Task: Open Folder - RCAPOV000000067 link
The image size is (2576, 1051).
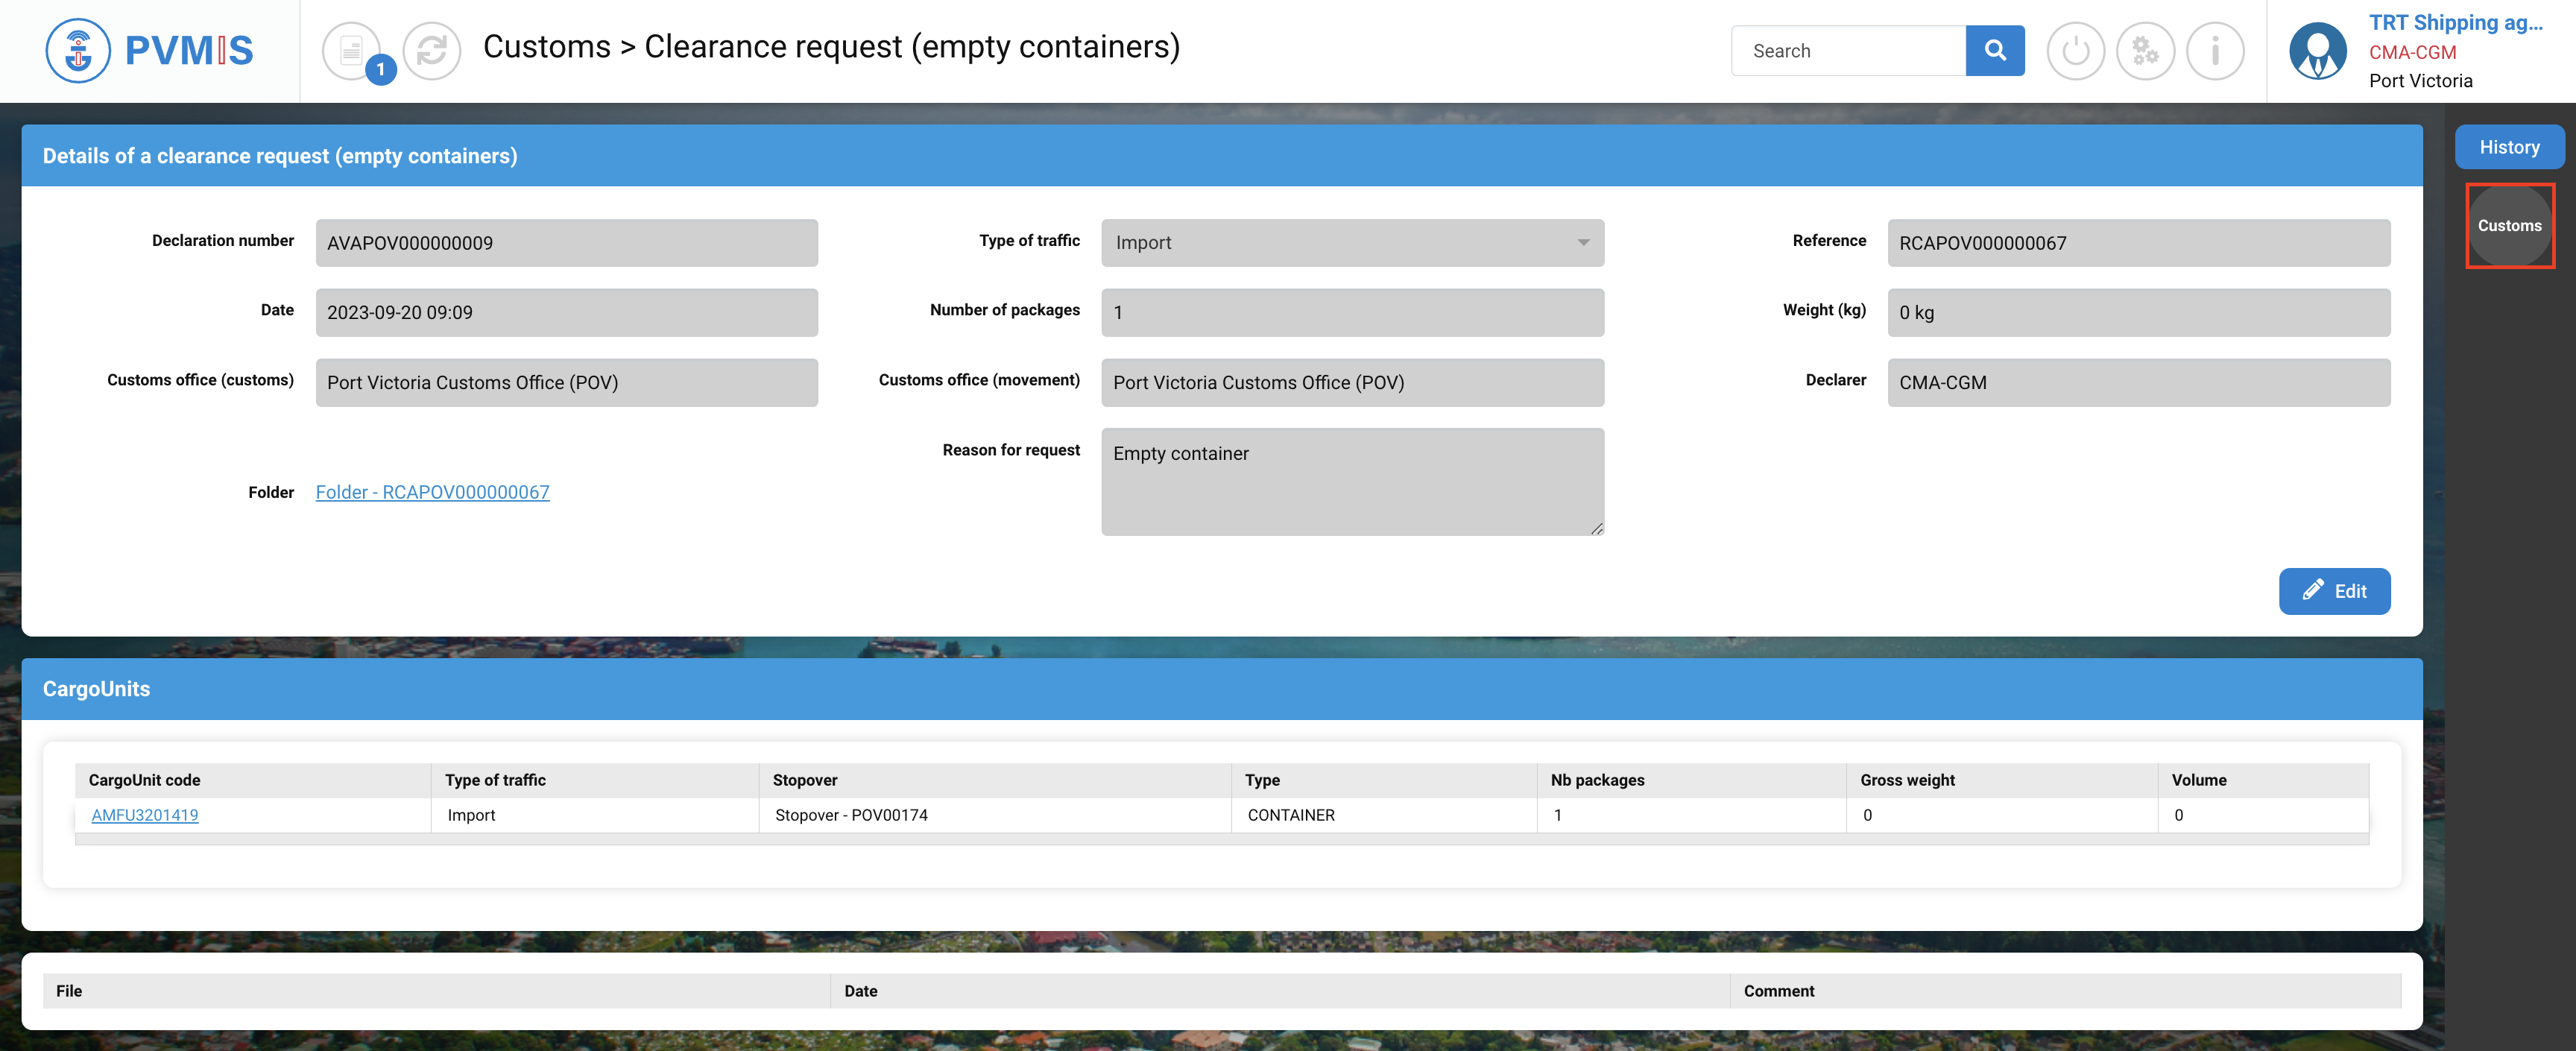Action: (x=432, y=492)
